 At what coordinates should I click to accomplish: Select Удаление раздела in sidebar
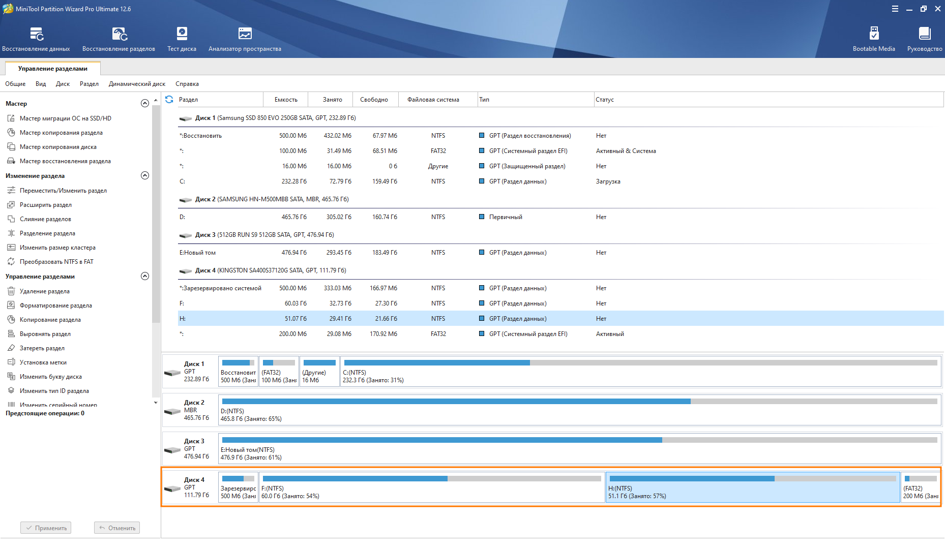pos(44,291)
